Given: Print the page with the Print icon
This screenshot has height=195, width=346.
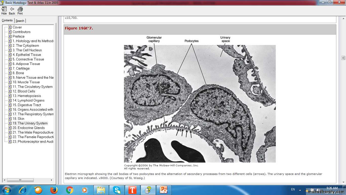Looking at the screenshot, I should tap(20, 10).
